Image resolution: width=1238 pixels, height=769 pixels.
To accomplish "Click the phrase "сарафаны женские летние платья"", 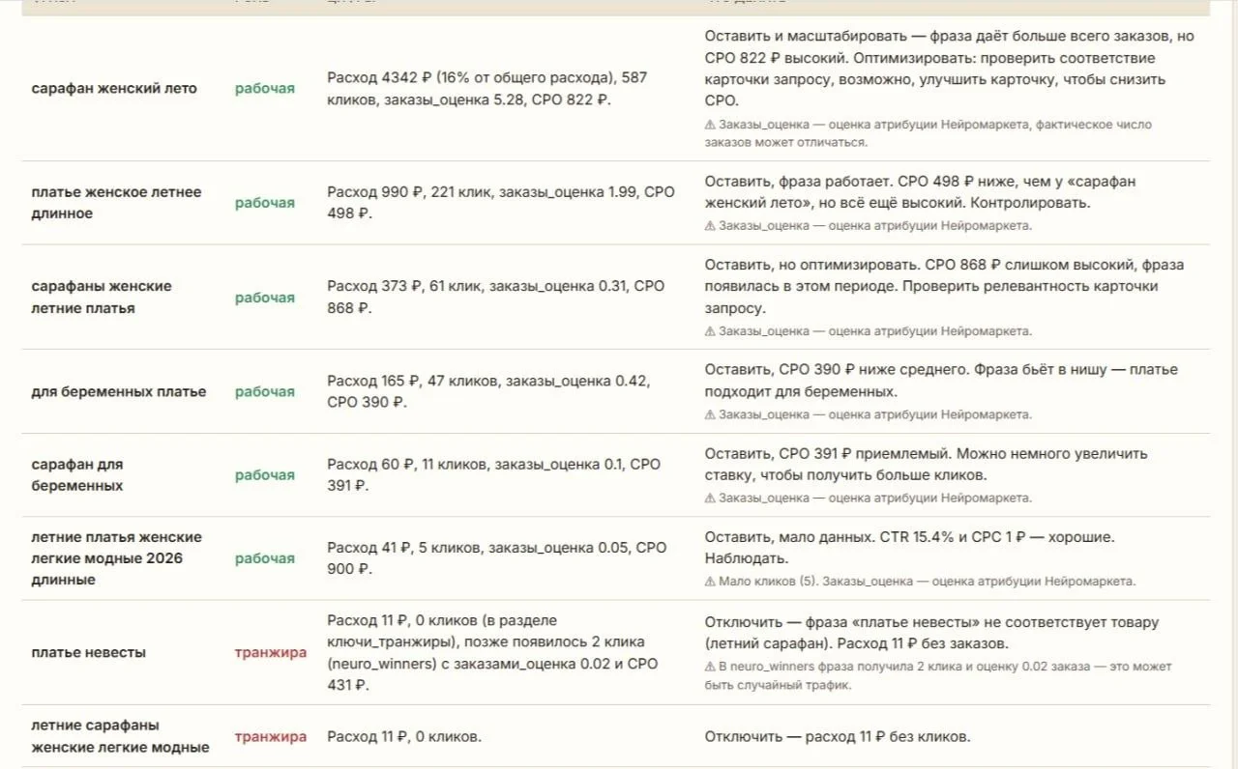I will (102, 298).
